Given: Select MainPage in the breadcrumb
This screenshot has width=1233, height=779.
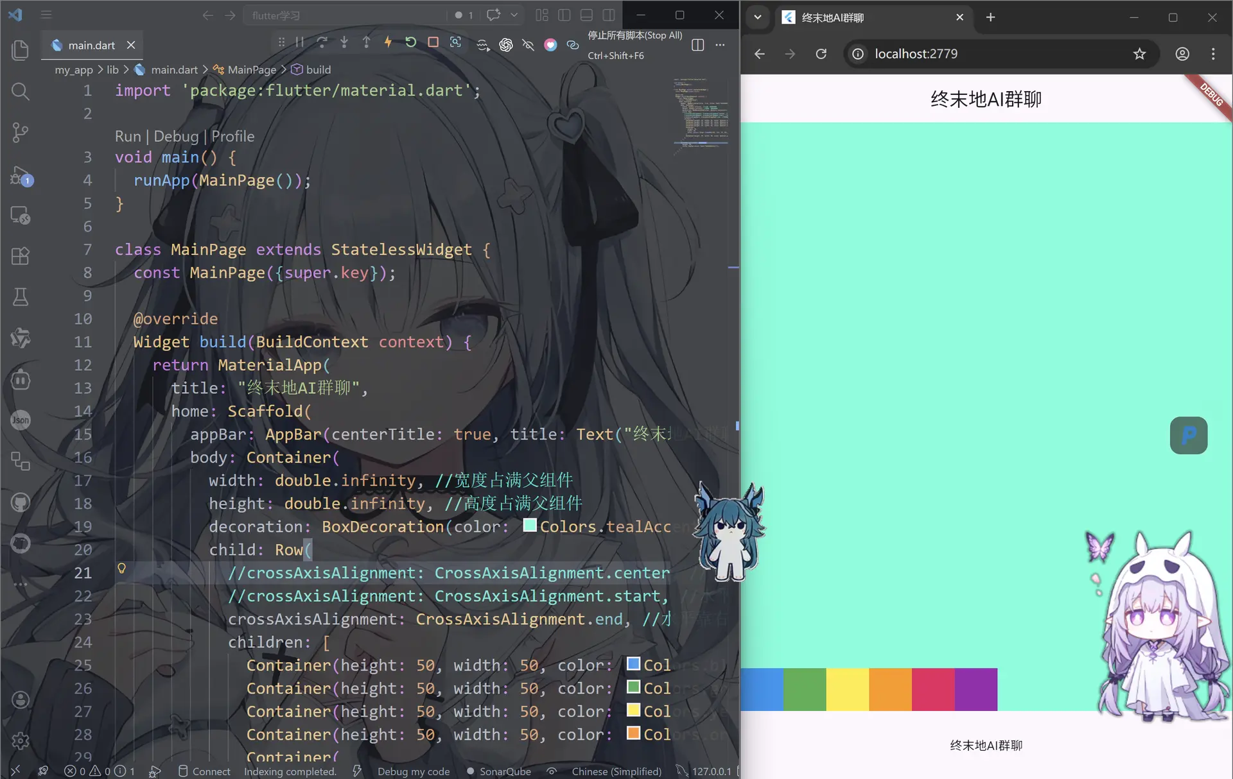Looking at the screenshot, I should (252, 69).
